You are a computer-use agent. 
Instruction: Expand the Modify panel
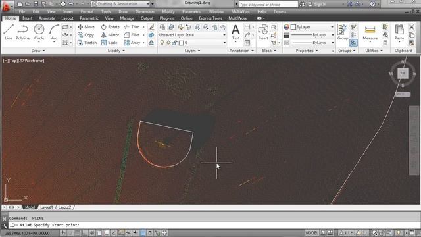coord(116,51)
